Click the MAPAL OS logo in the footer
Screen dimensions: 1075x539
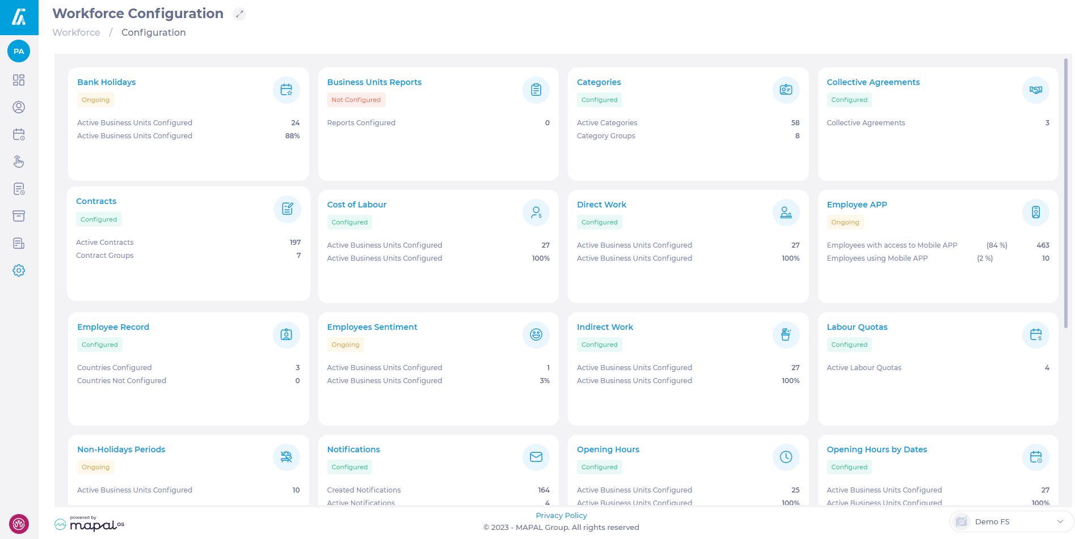click(90, 524)
